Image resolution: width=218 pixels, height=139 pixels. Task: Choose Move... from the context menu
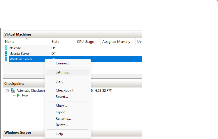(61, 106)
